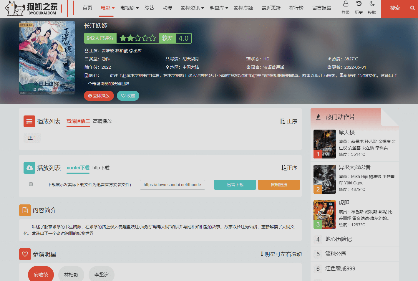The image size is (418, 281).
Task: Select actor 李丞汐 pill
Action: [102, 275]
